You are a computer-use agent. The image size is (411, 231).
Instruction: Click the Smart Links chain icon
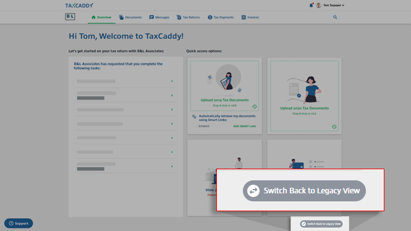(194, 117)
